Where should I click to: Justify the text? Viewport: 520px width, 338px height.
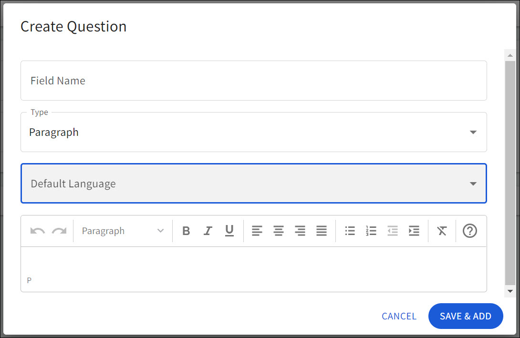tap(322, 231)
